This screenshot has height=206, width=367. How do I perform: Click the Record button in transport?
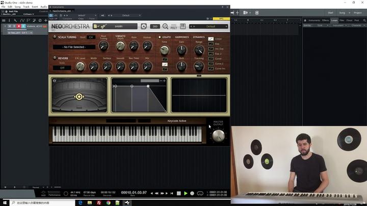(x=192, y=193)
